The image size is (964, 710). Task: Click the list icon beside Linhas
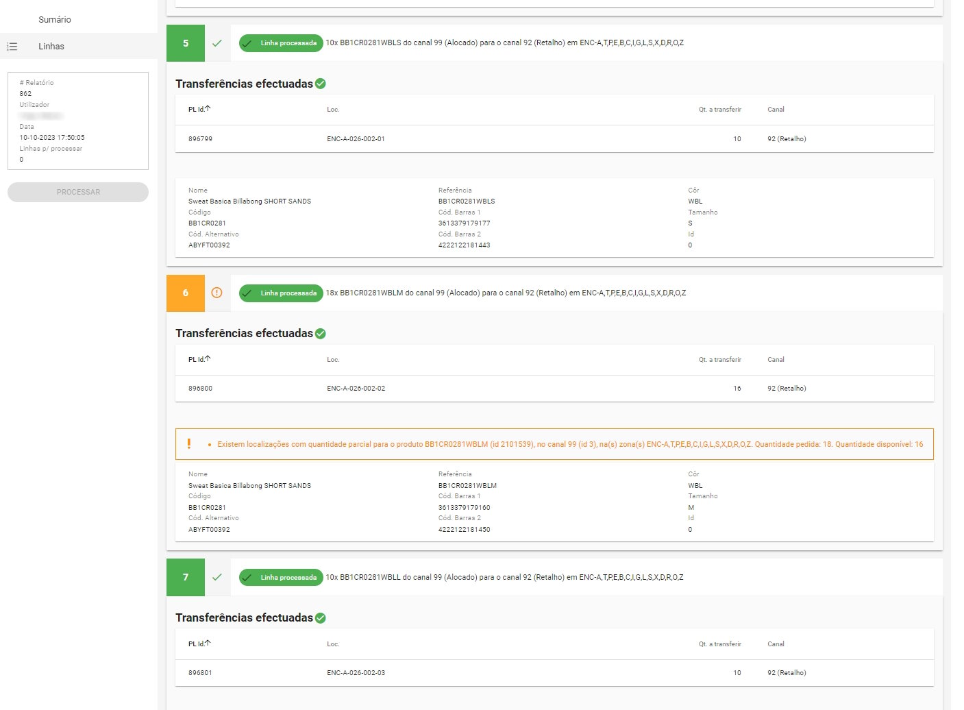pyautogui.click(x=12, y=47)
